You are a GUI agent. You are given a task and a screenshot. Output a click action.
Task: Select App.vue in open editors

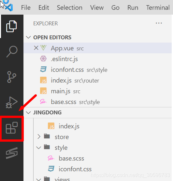point(97,48)
